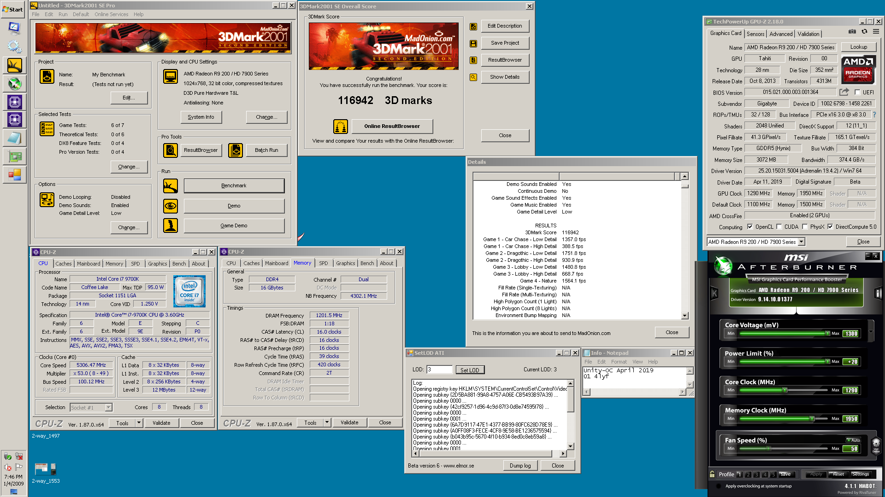Click the Options demo settings icon
This screenshot has width=885, height=497.
47,200
